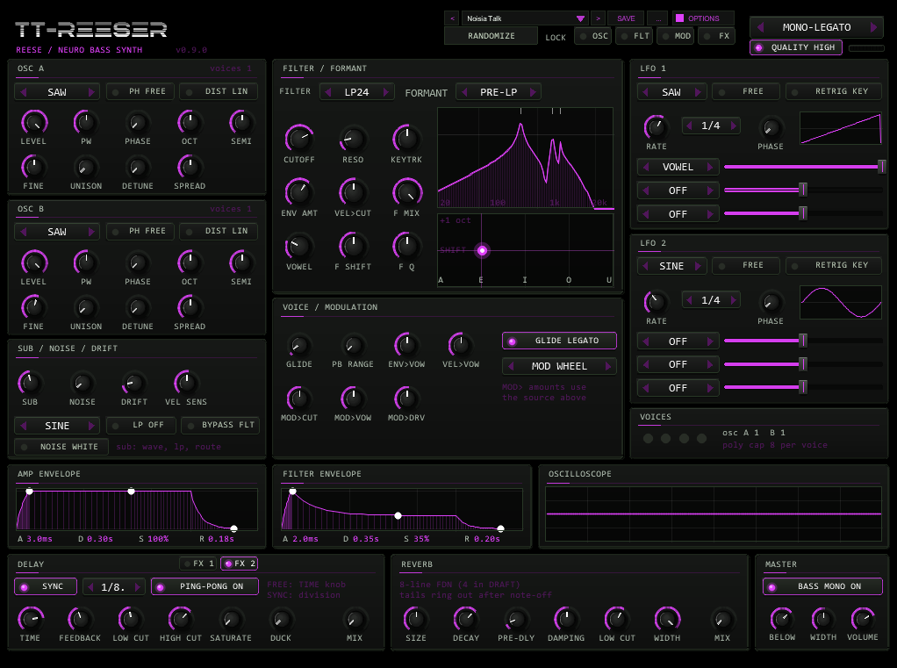Click the RANDOMIZE button
This screenshot has height=668, width=897.
pyautogui.click(x=492, y=36)
